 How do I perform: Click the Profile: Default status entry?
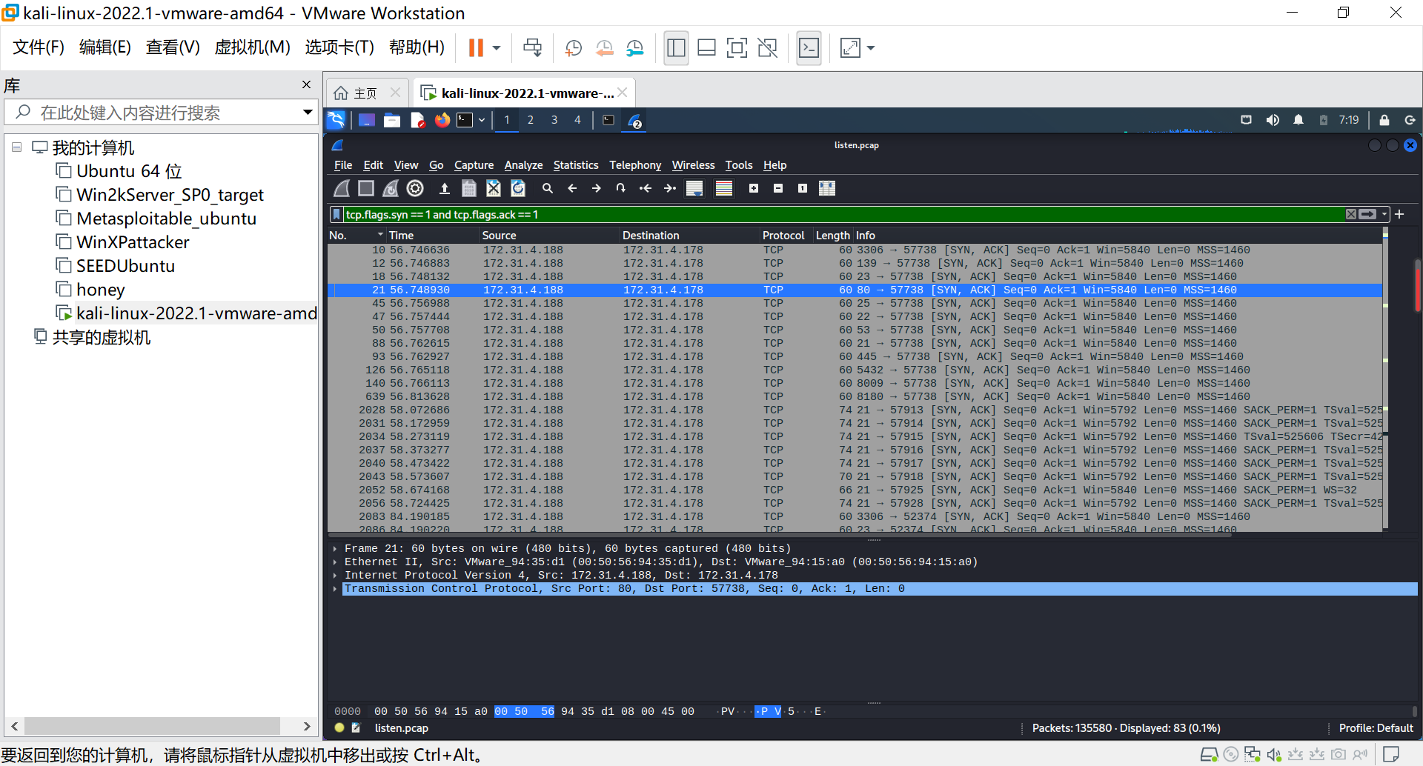pyautogui.click(x=1376, y=728)
